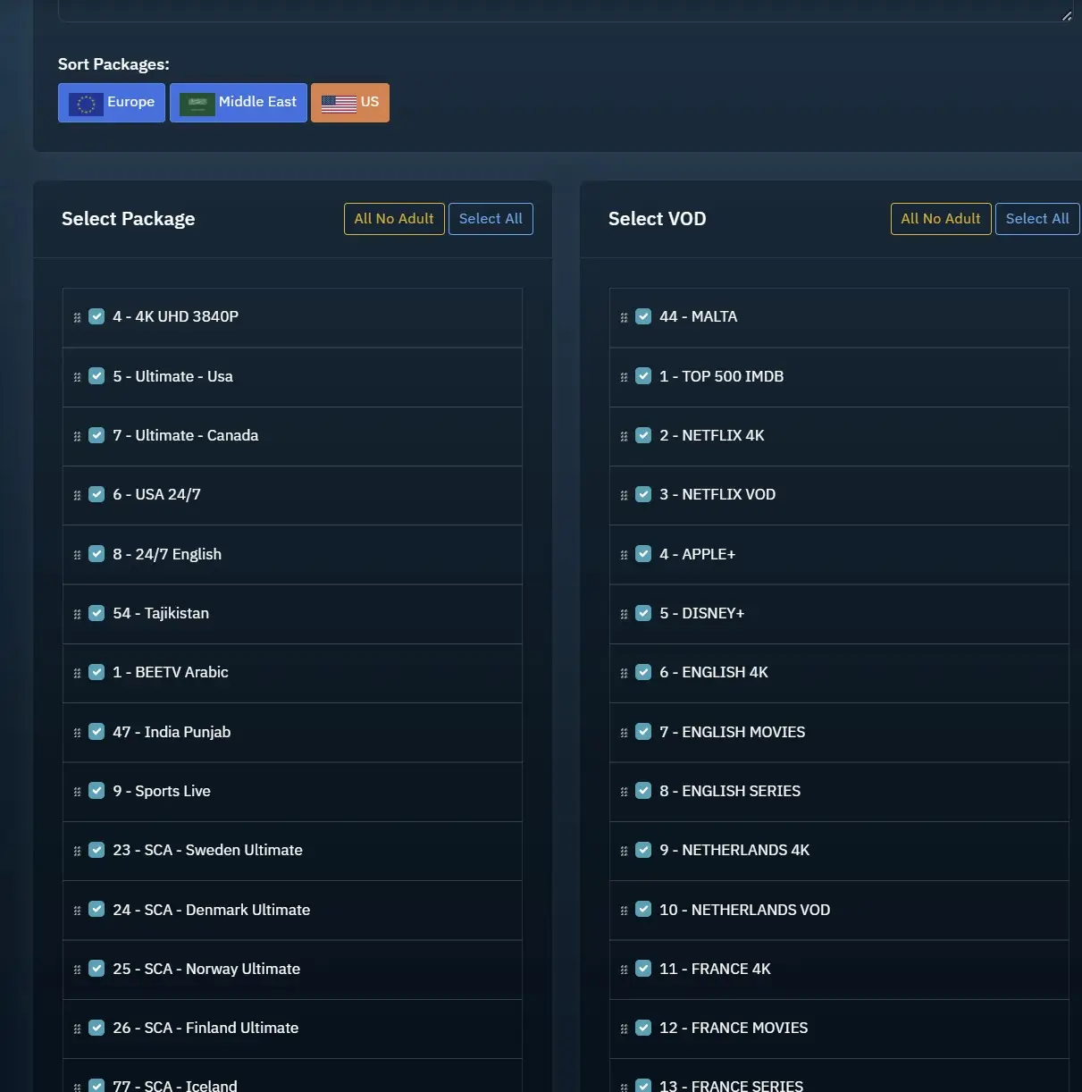
Task: Uncheck the APPLE+ VOD checkbox
Action: click(643, 554)
